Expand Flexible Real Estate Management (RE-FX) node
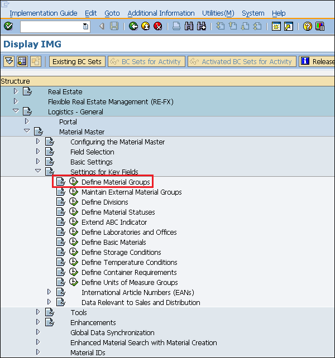The image size is (335, 358). pos(16,101)
